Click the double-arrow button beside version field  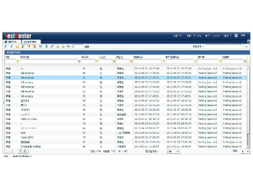(x=246, y=47)
